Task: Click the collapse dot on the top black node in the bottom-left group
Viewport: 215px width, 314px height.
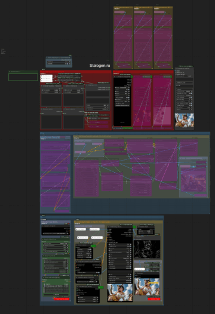Action: coord(43,226)
